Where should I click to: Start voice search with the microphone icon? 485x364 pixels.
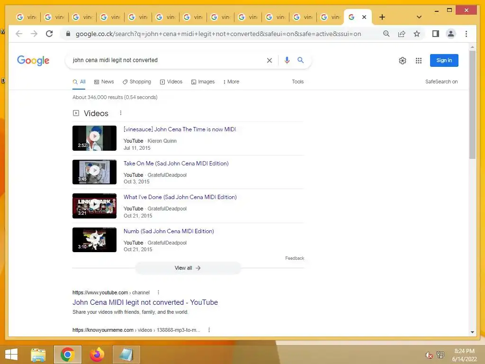tap(287, 60)
